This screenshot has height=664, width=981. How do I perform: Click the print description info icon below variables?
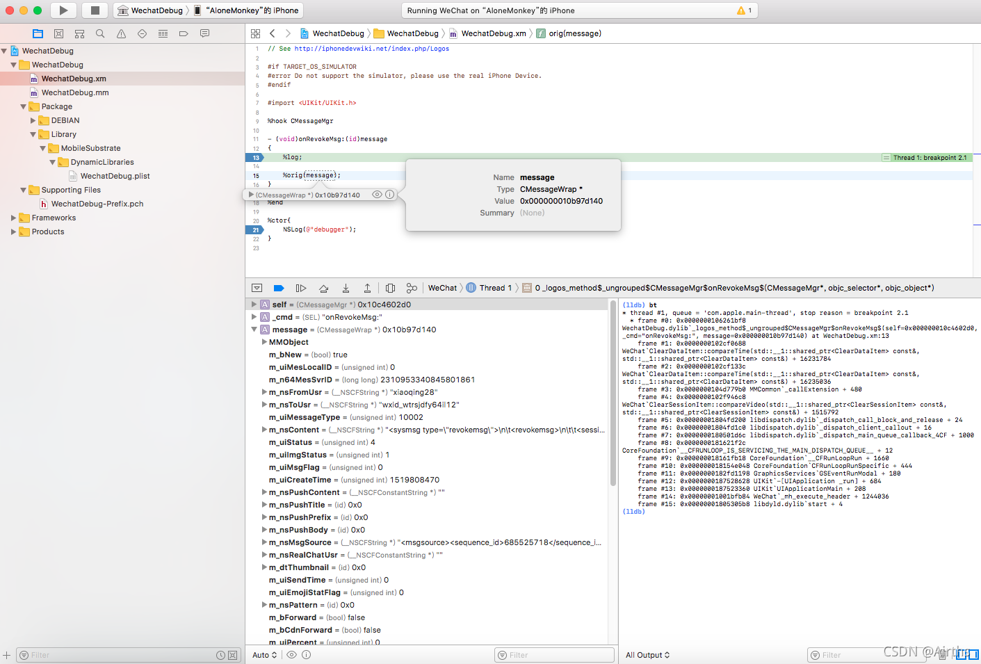[306, 655]
